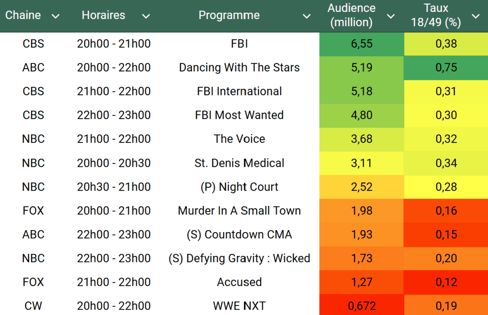
Task: Expand the Taux 18/49 (%) filter arrow
Action: 476,16
